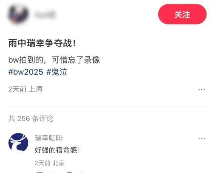Tap the 瑞幸咖啡 deer logo avatar
Image resolution: width=216 pixels, height=173 pixels.
[18, 143]
